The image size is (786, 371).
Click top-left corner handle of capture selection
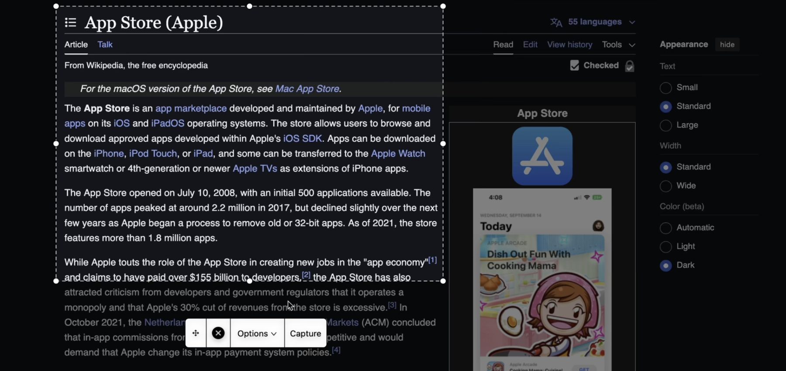[56, 6]
